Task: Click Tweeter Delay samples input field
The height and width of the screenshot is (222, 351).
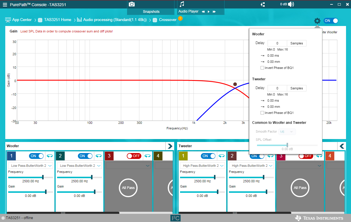Action: [x=277, y=88]
